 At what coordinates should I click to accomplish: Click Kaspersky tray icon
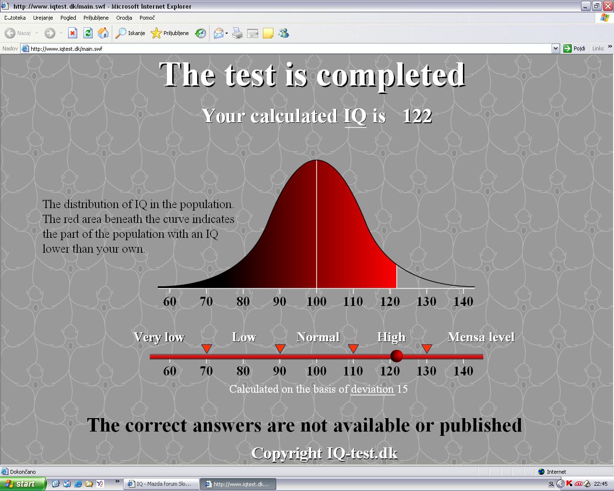pyautogui.click(x=569, y=484)
